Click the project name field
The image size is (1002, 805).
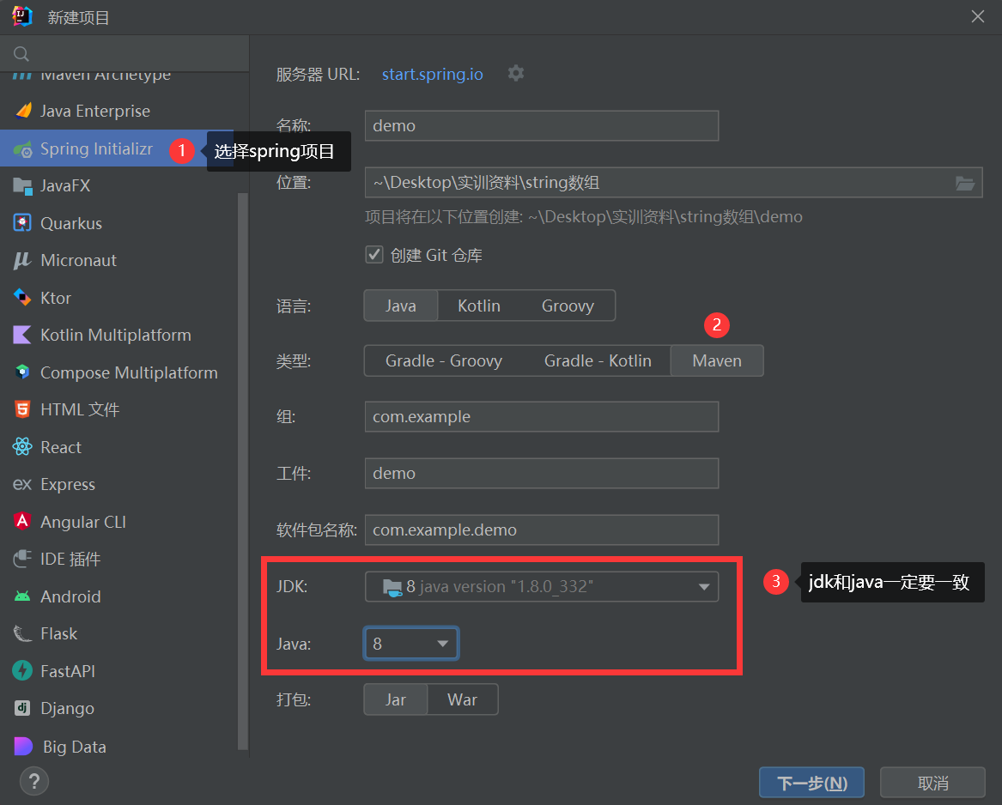click(x=542, y=126)
